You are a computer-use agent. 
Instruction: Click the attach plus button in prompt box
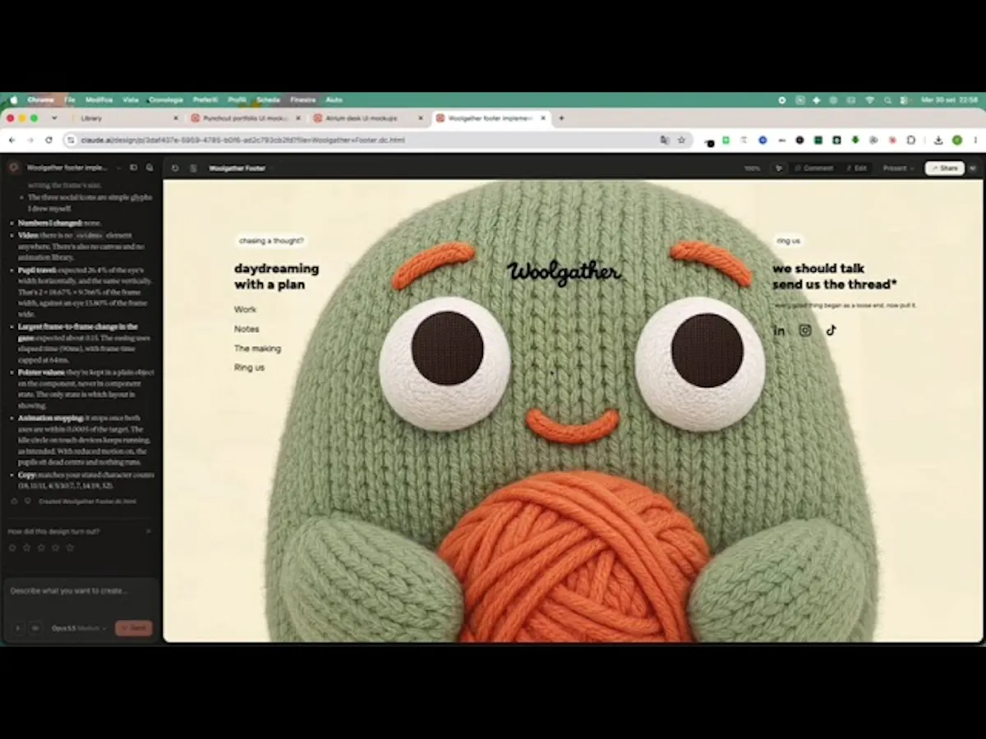(18, 628)
